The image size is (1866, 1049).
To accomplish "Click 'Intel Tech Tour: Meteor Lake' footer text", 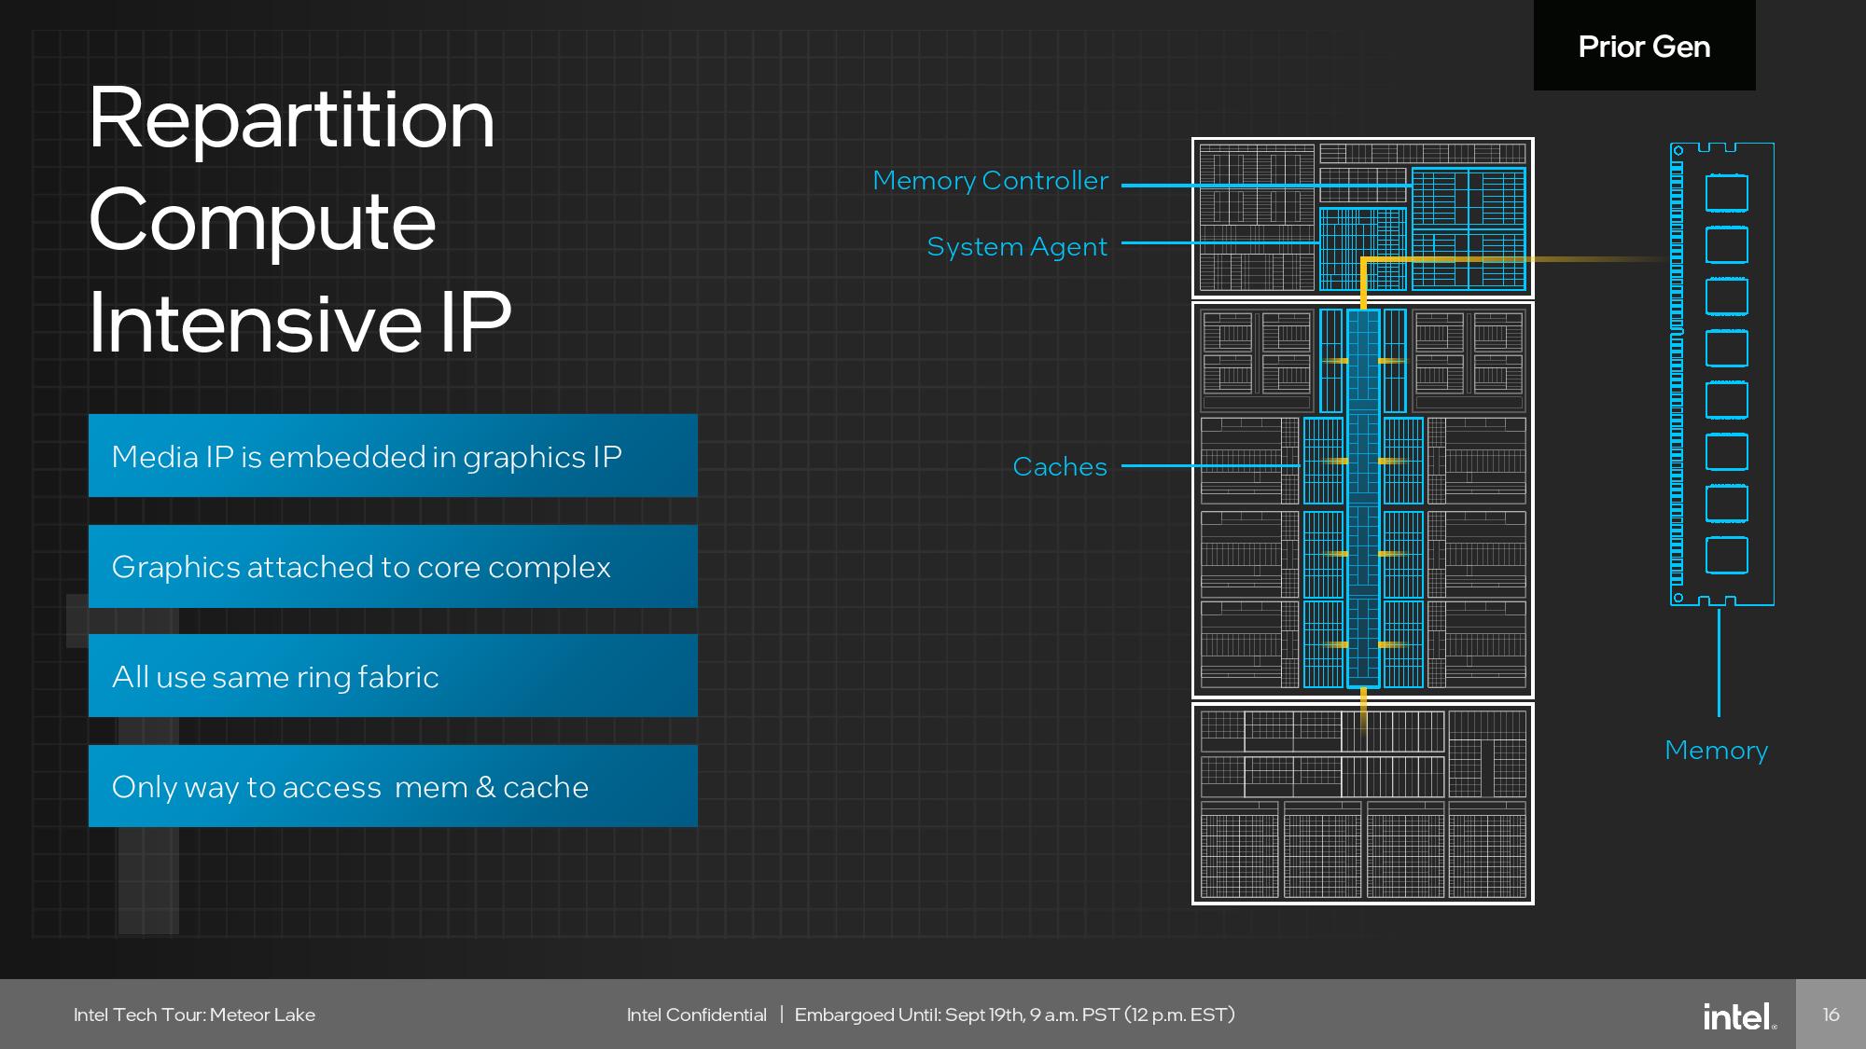I will point(194,1014).
